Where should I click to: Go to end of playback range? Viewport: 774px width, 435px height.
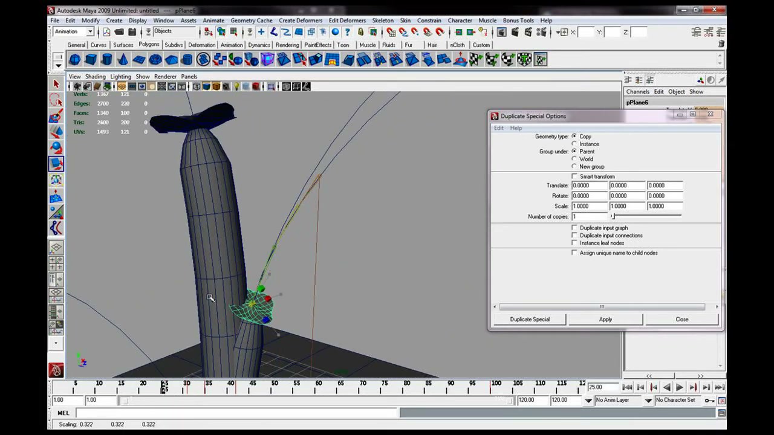(x=719, y=387)
